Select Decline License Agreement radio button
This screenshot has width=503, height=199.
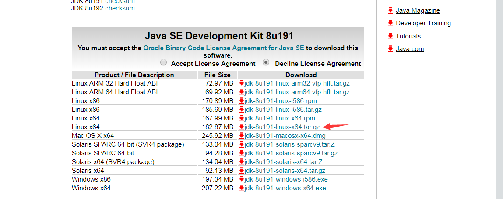[x=266, y=62]
